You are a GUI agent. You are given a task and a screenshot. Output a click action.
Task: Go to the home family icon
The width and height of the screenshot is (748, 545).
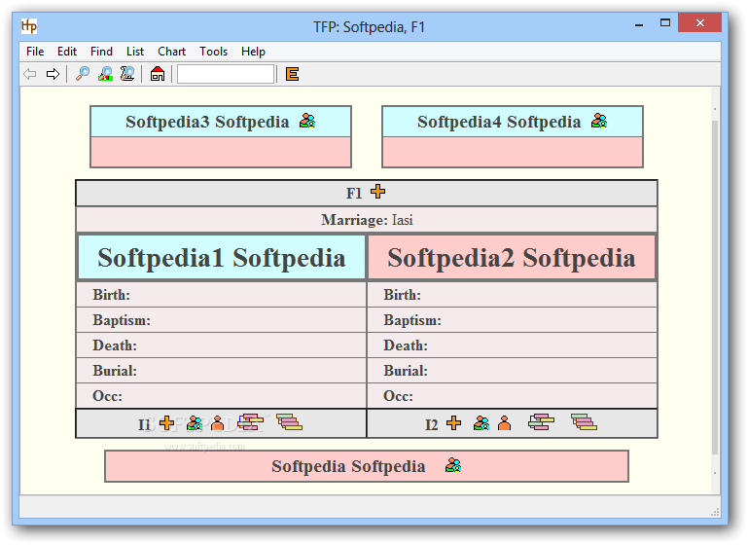click(158, 74)
